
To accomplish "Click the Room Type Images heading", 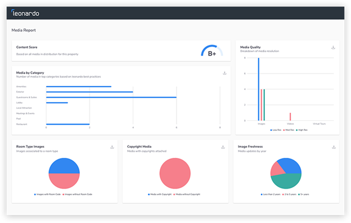I will point(30,147).
